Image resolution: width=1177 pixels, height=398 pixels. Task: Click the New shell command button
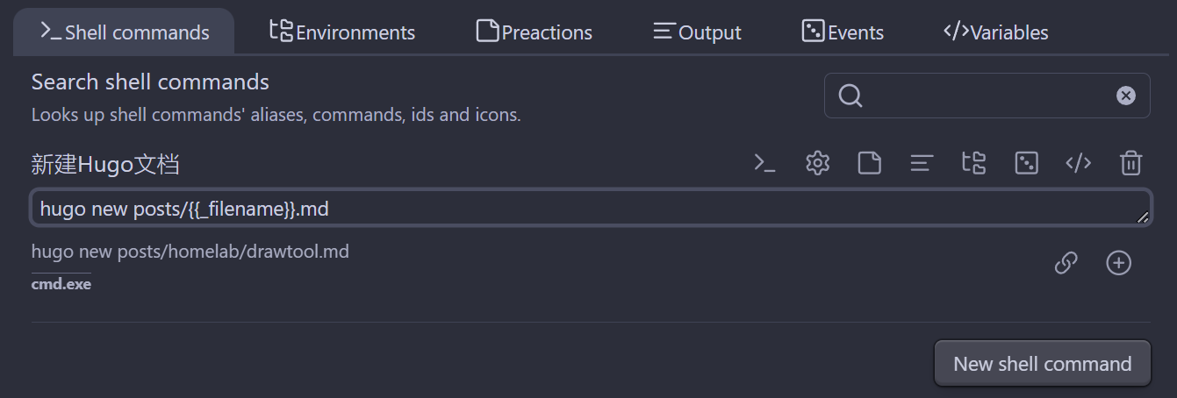[1042, 364]
